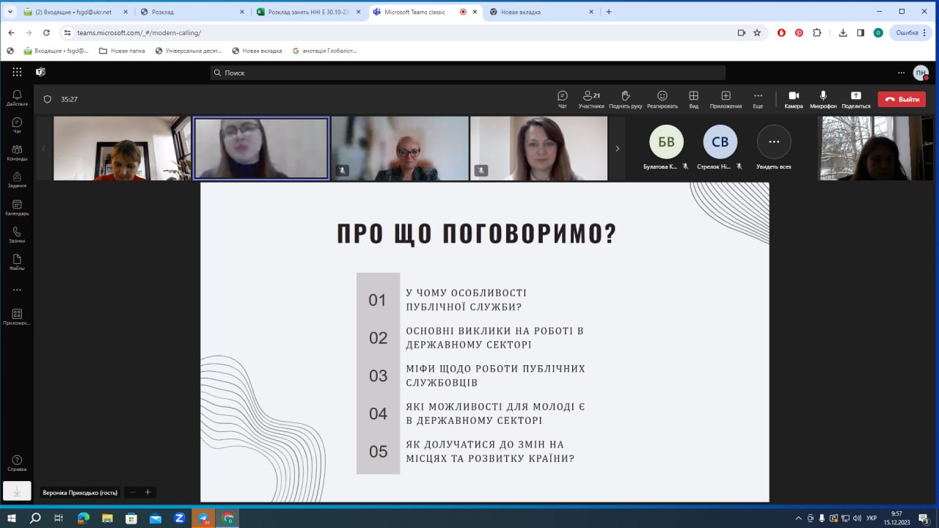The height and width of the screenshot is (528, 939).
Task: Open Files (Файлы) in the left sidebar
Action: (17, 262)
